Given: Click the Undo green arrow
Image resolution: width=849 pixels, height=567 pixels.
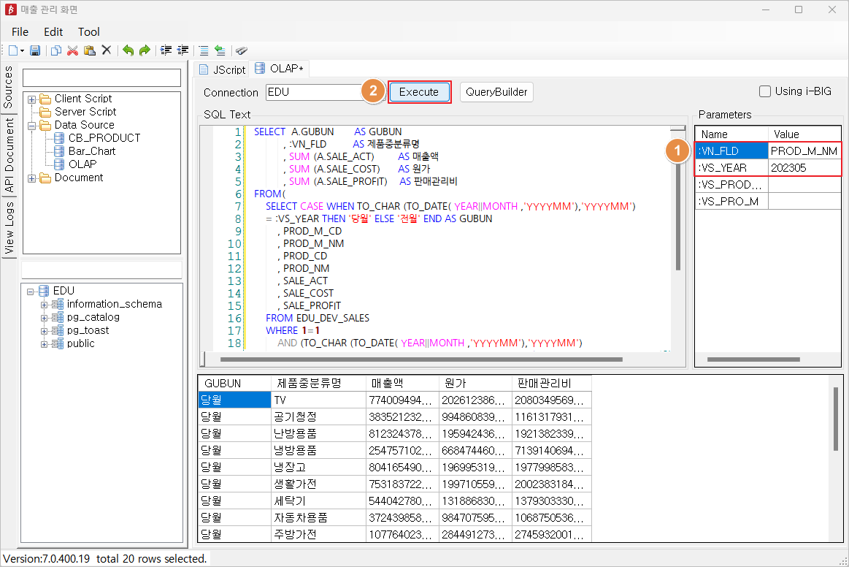Looking at the screenshot, I should coord(128,50).
